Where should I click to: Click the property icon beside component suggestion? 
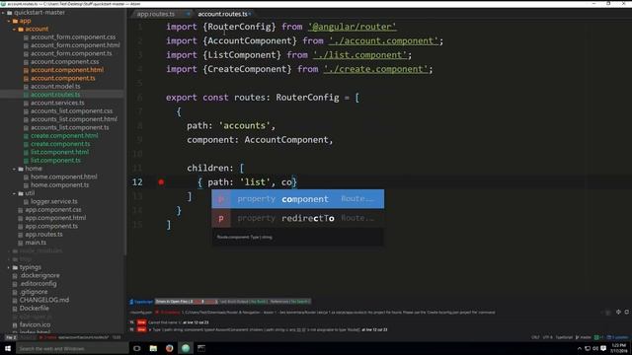(221, 199)
